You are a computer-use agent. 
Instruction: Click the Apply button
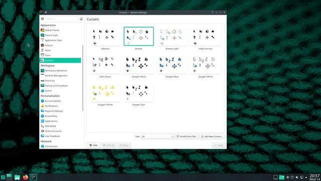coord(219,145)
